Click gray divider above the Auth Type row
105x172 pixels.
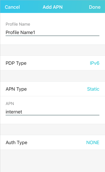pos(53,129)
